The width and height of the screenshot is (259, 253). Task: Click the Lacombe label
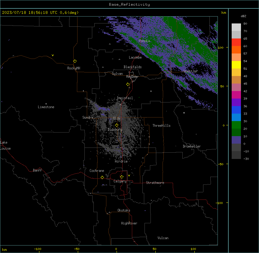pos(135,57)
